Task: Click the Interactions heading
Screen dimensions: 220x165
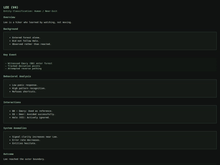Action: click(12, 102)
